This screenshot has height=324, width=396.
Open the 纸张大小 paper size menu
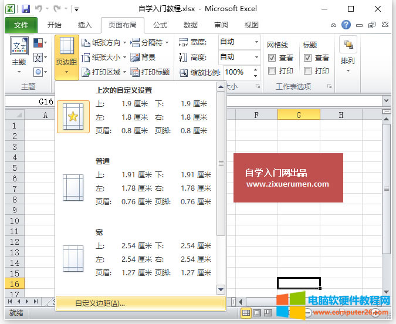pos(101,57)
